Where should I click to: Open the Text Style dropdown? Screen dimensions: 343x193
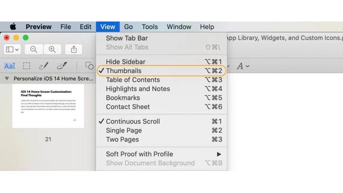click(243, 66)
